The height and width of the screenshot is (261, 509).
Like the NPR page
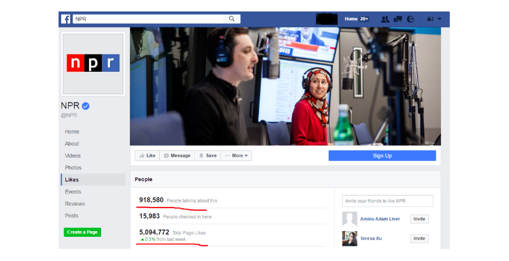(147, 156)
